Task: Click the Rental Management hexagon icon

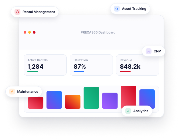Action: click(17, 12)
